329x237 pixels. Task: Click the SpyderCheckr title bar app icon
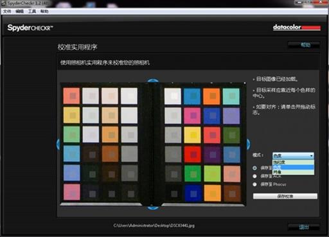coord(4,3)
